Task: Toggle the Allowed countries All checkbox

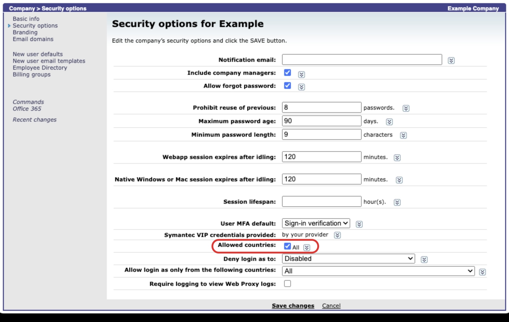Action: [x=287, y=246]
